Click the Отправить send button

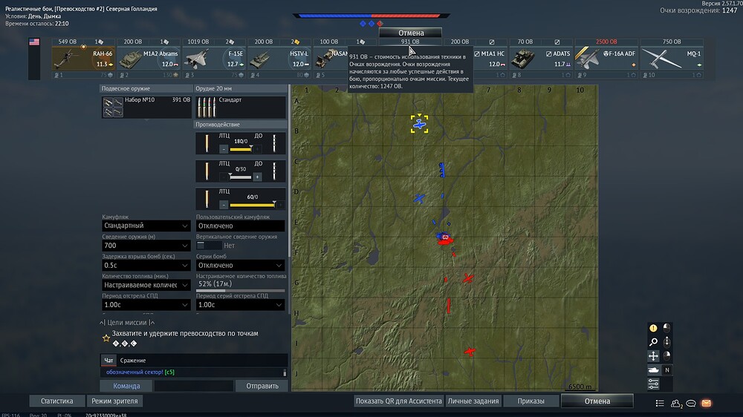[x=262, y=386]
